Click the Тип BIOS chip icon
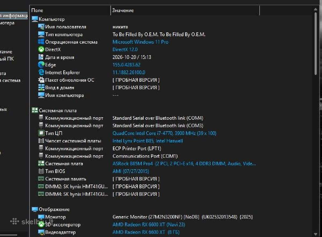Viewport: 322px width, 237px height. coord(41,171)
